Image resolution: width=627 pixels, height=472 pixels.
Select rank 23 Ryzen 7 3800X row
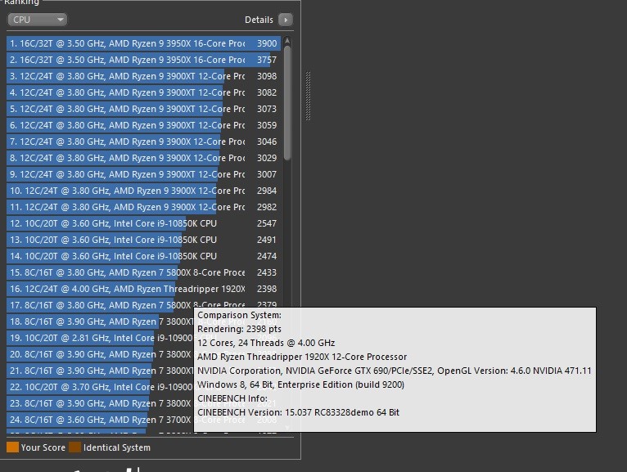[x=100, y=404]
